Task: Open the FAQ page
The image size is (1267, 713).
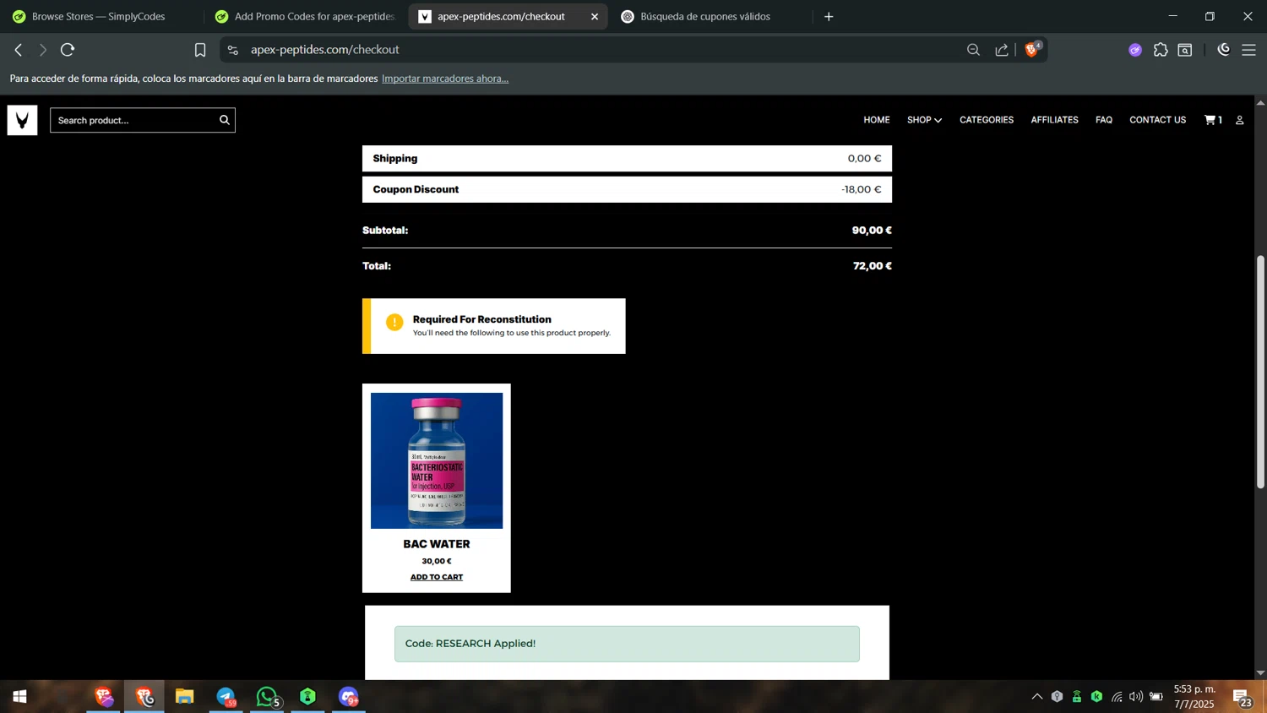Action: 1104,120
